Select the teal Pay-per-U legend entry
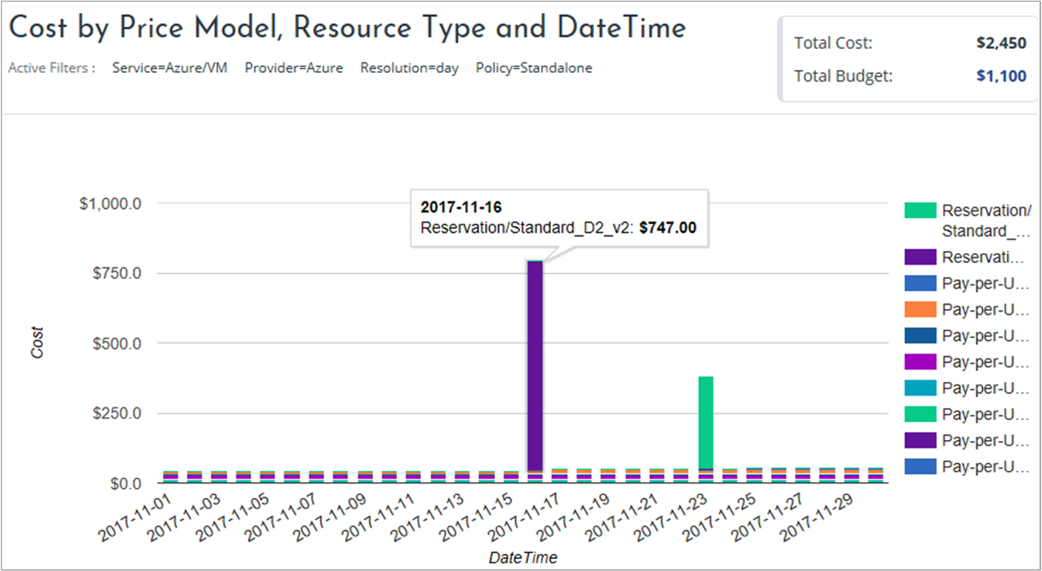The height and width of the screenshot is (571, 1042). click(x=968, y=388)
